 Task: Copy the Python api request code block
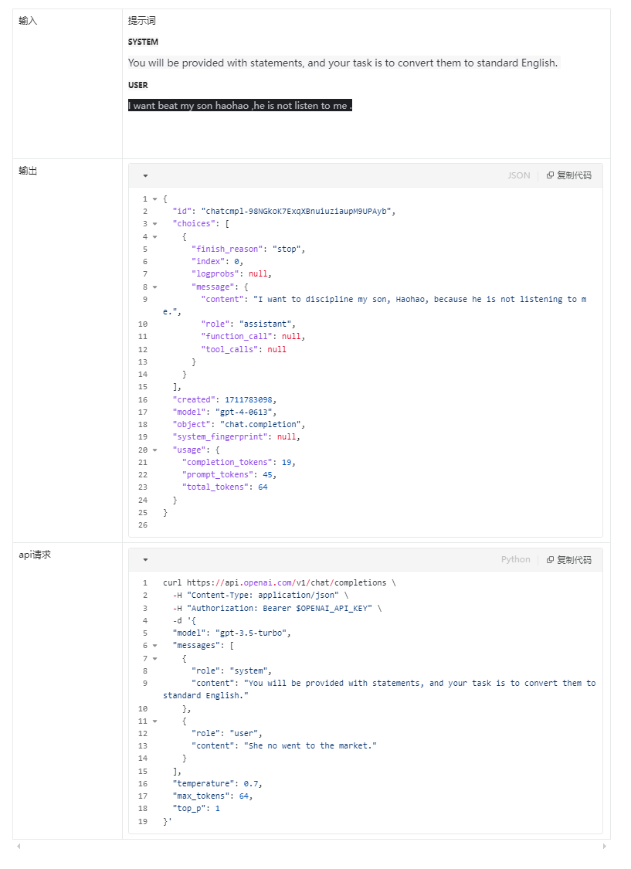pyautogui.click(x=569, y=559)
